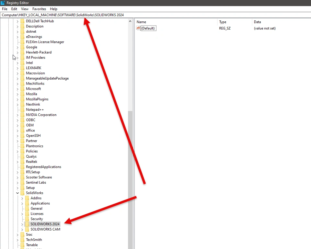Expand the SOLIDWORKS CAM subkey
Screen dimensions: 311x249
coord(22,229)
